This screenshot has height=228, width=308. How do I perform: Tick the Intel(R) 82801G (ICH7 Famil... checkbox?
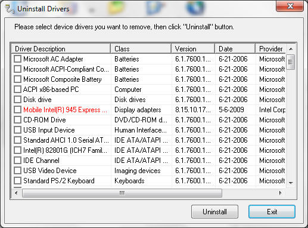tap(17, 150)
